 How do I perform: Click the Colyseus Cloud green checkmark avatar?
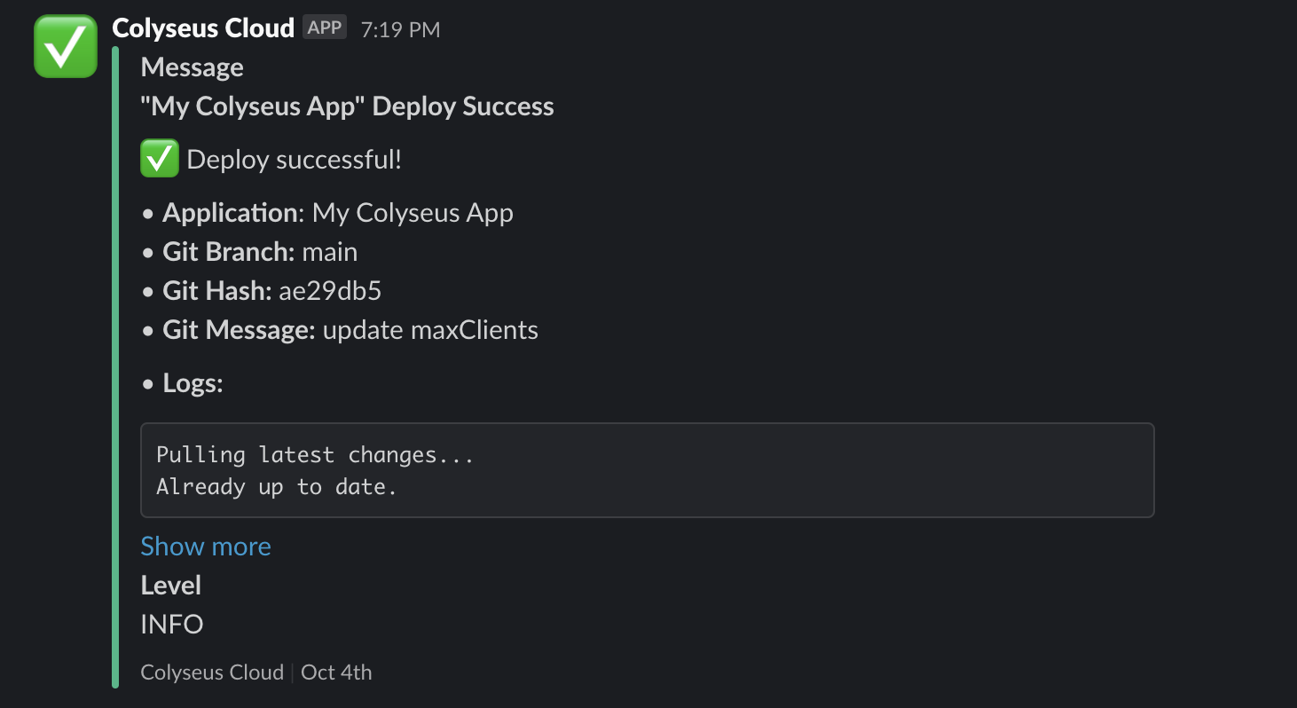[66, 46]
